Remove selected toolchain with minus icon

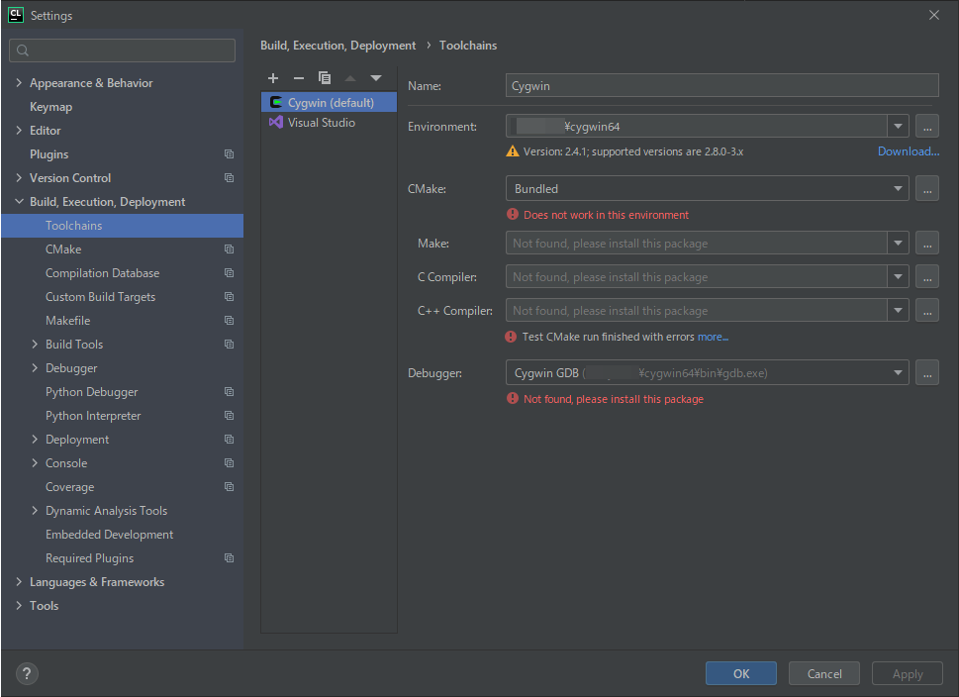click(x=299, y=77)
